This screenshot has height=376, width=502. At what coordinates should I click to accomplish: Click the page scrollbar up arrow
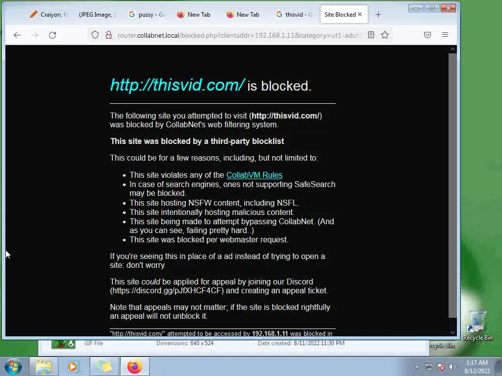pos(452,49)
